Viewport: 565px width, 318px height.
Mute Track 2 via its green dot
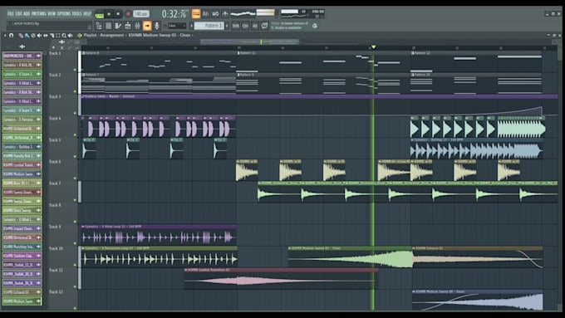coord(75,91)
